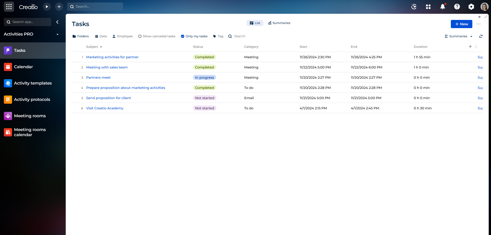
Task: Open the Summaries dropdown on the right
Action: pyautogui.click(x=459, y=36)
